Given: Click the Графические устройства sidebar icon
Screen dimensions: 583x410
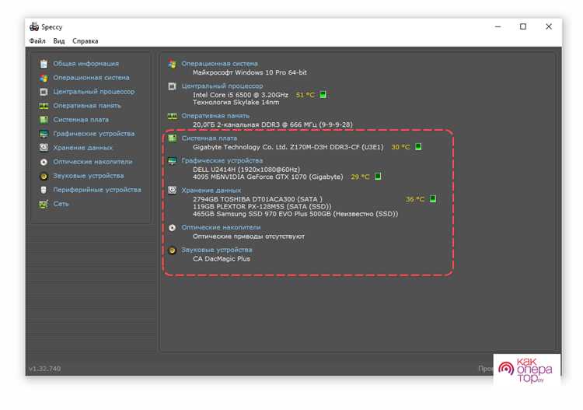Looking at the screenshot, I should pos(44,134).
